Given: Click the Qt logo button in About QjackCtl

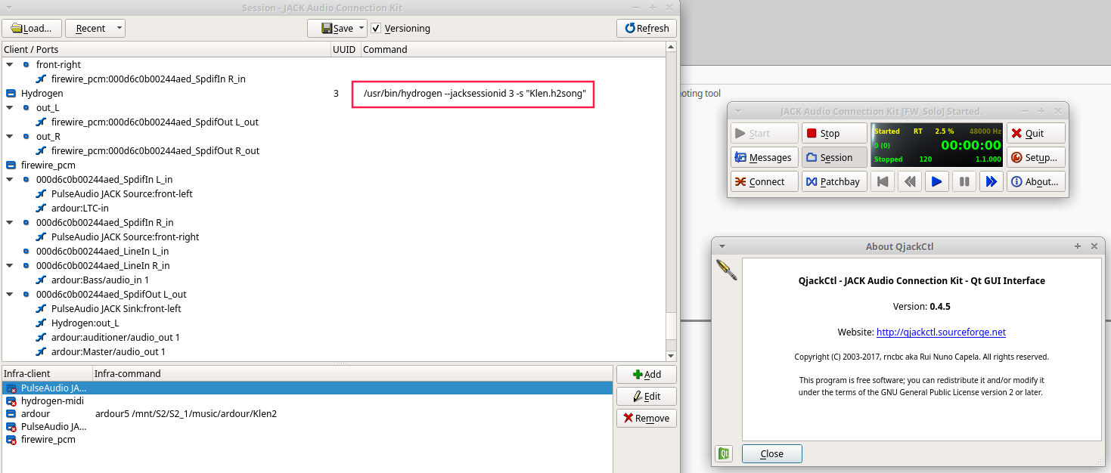Looking at the screenshot, I should pyautogui.click(x=725, y=453).
